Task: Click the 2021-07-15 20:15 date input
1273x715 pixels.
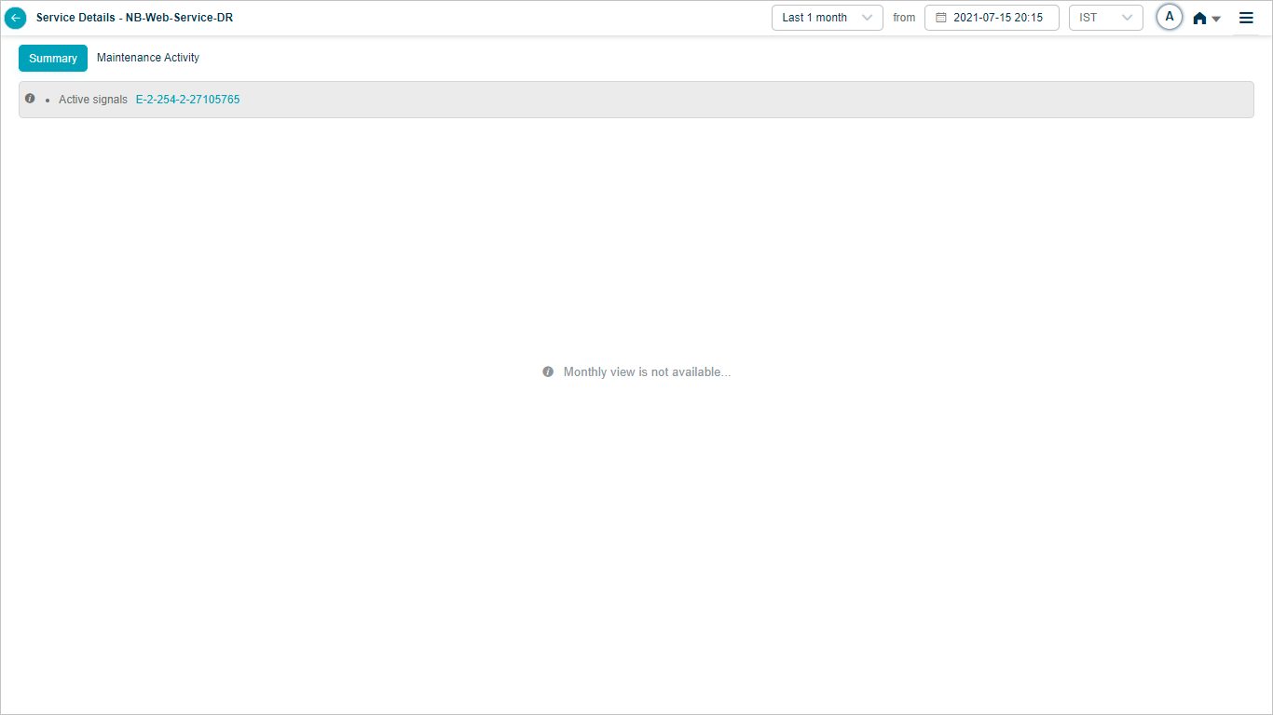Action: click(x=997, y=18)
